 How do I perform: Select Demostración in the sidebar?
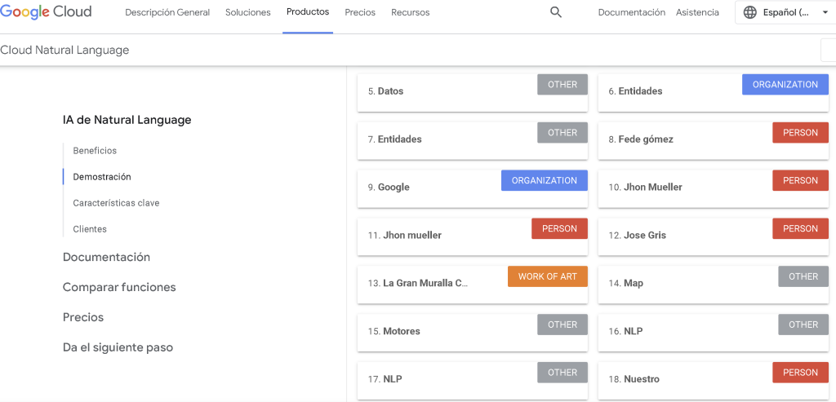point(102,177)
